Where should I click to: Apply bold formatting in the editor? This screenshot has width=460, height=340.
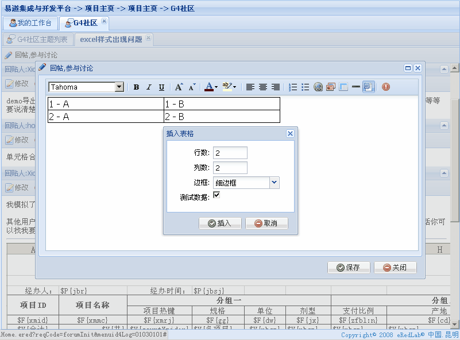point(136,87)
